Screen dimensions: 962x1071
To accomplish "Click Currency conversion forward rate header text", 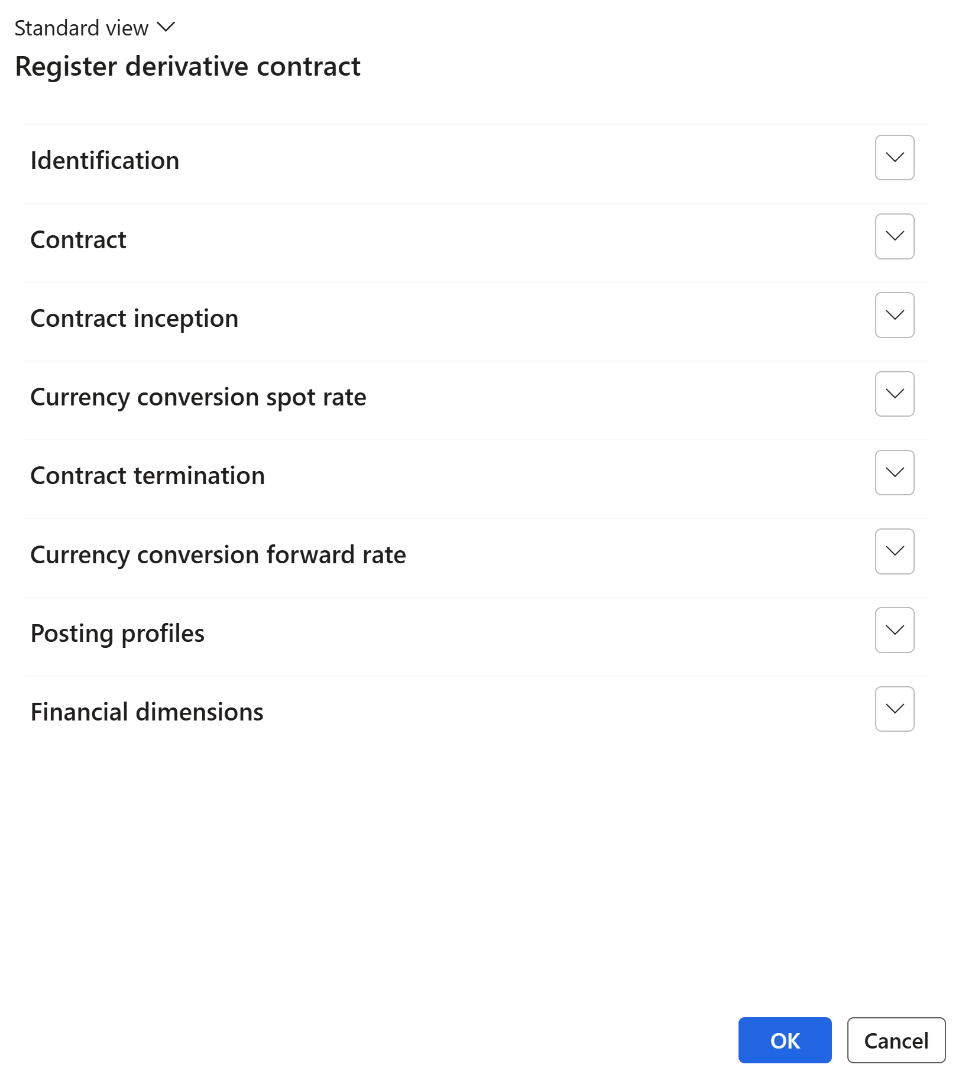I will click(218, 555).
